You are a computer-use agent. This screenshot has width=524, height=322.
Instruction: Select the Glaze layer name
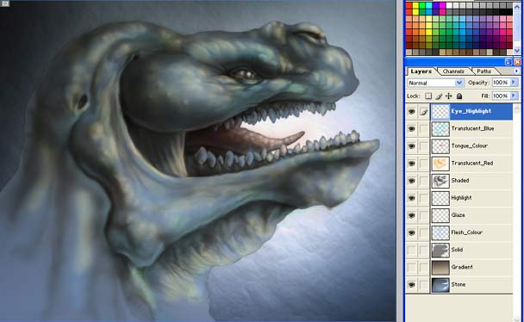coord(458,215)
